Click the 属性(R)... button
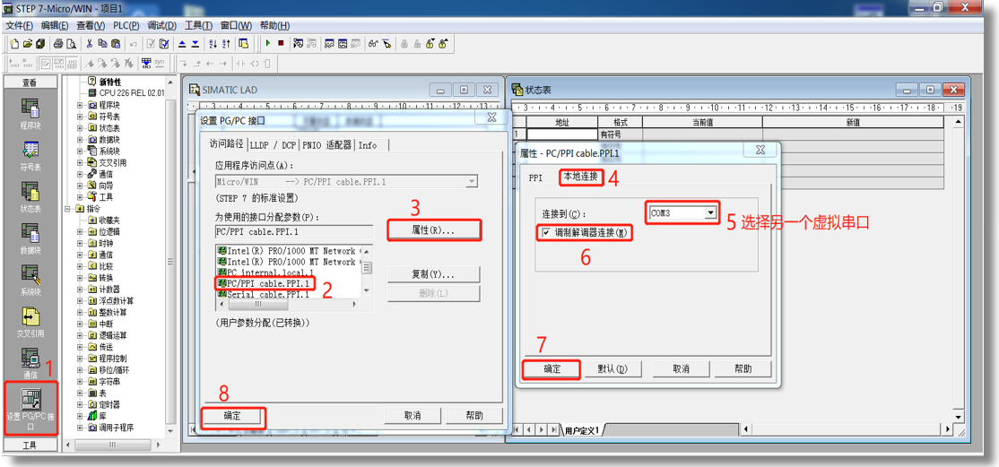999x467 pixels. tap(433, 230)
